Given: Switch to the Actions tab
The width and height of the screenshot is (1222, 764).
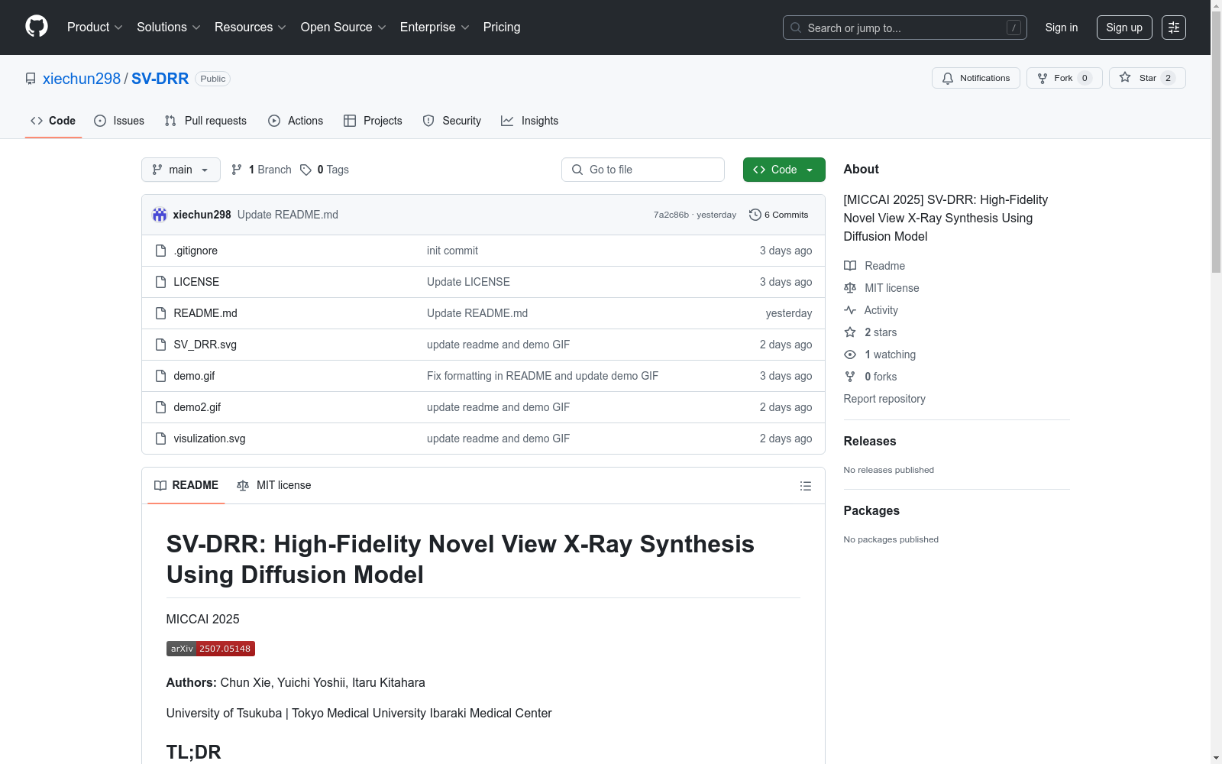Looking at the screenshot, I should tap(296, 121).
